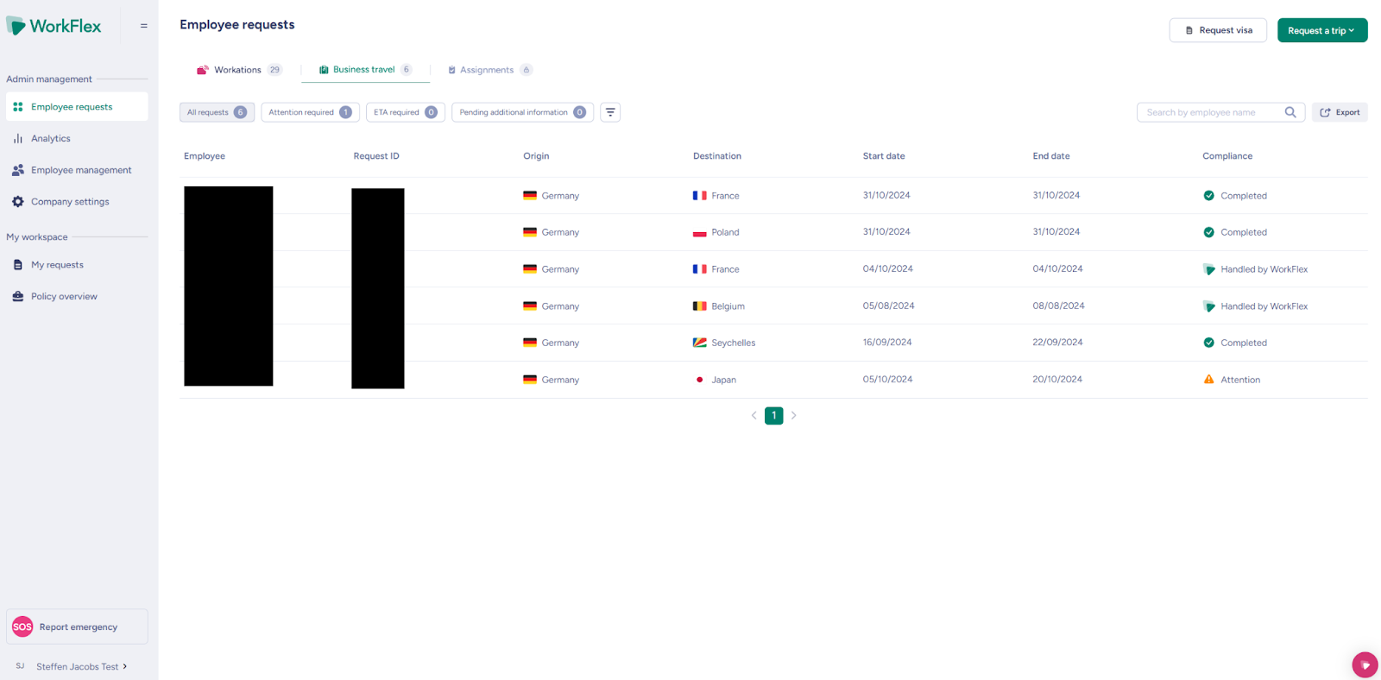Click the Poland flag icon
Viewport: 1381px width, 680px height.
pyautogui.click(x=700, y=232)
